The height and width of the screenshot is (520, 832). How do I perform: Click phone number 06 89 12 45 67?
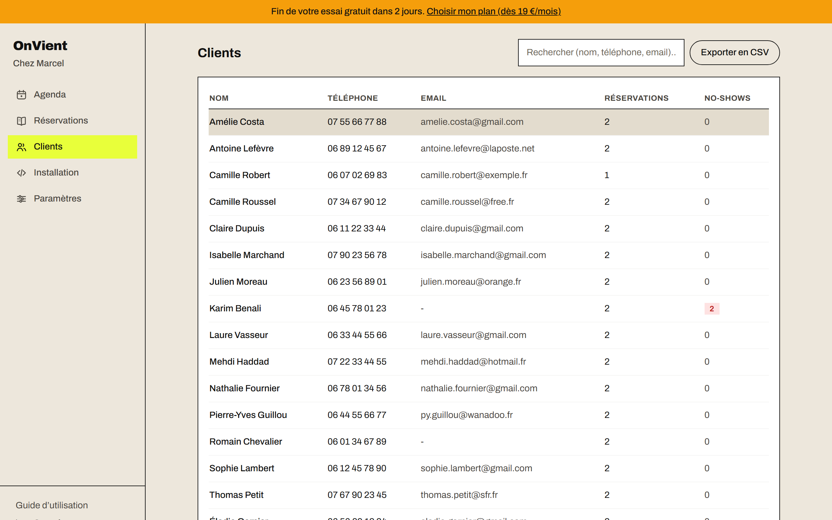[357, 149]
